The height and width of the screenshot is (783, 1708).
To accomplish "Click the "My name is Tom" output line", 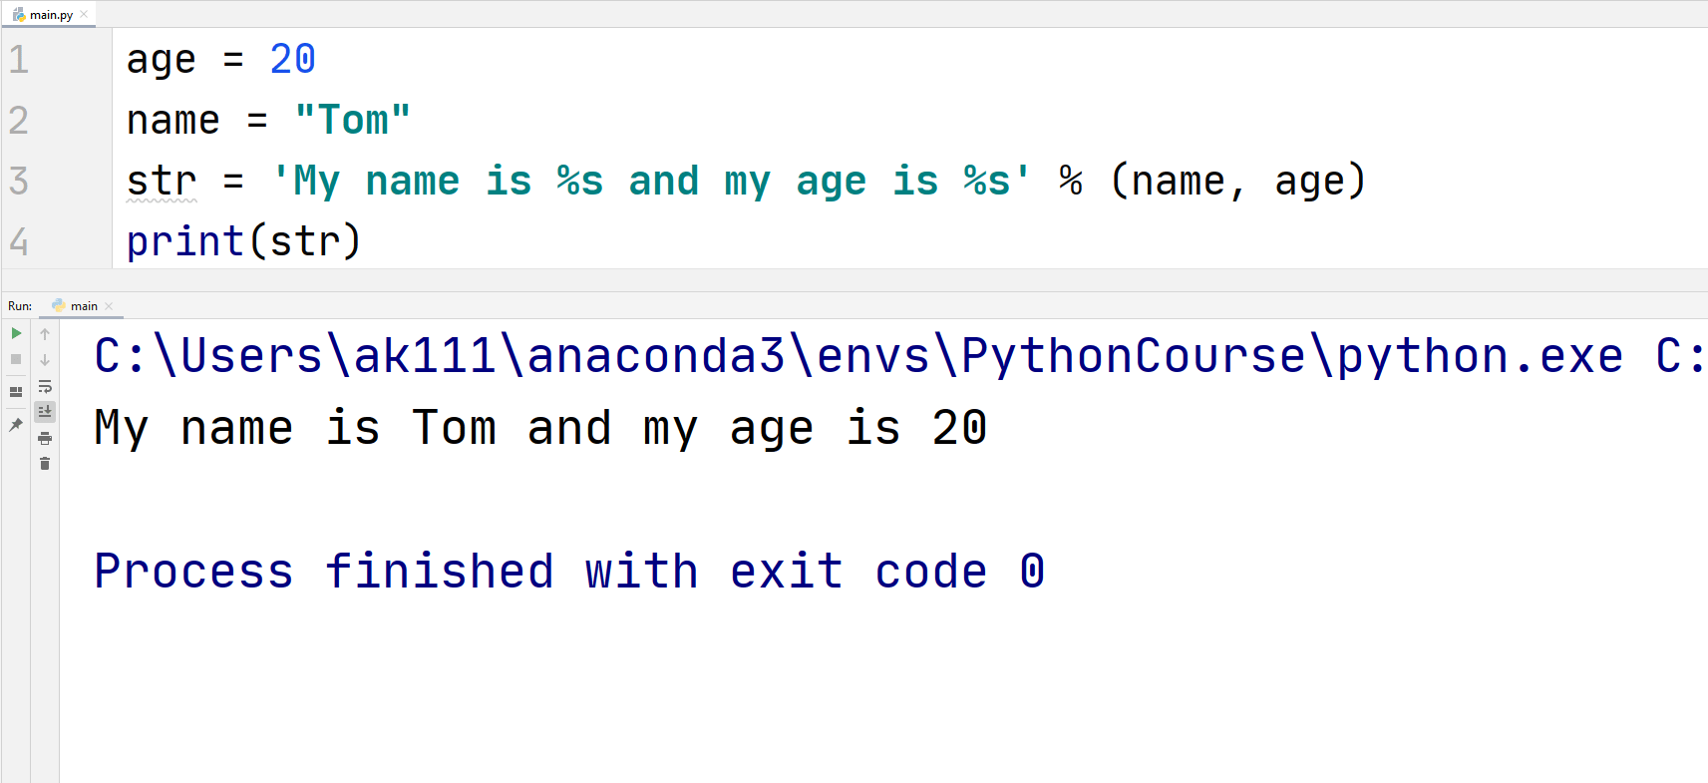I will pyautogui.click(x=540, y=429).
